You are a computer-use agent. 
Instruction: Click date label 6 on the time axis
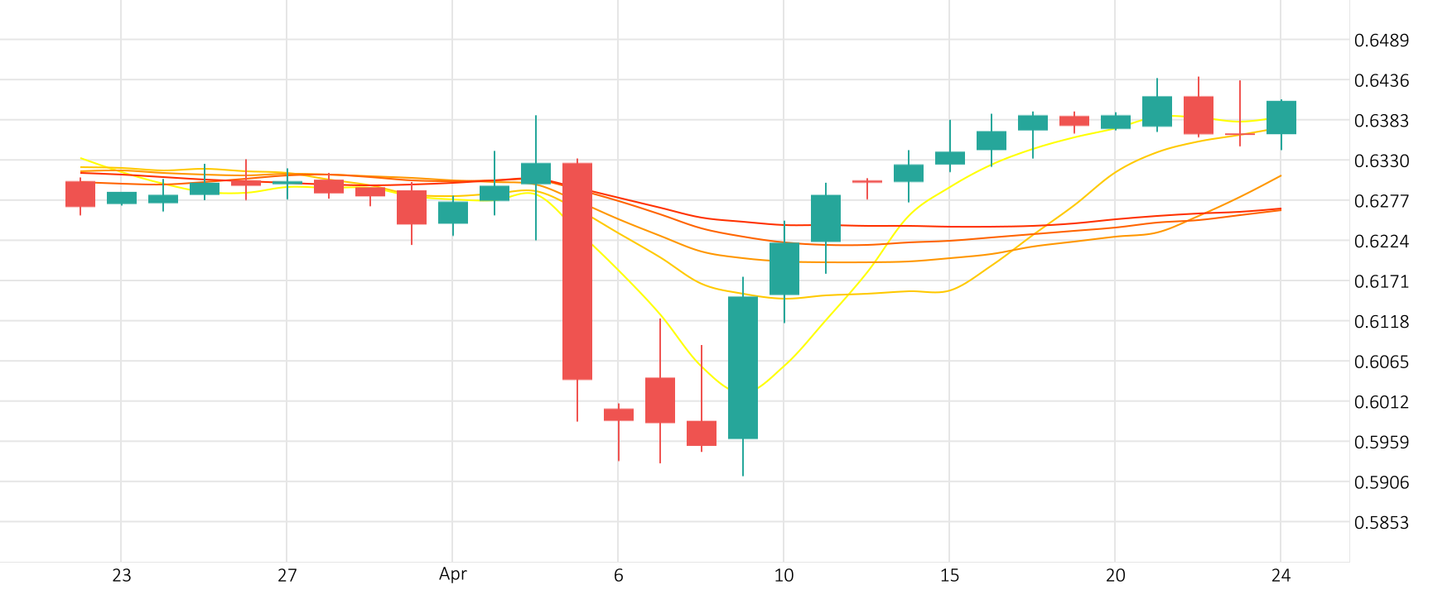619,576
